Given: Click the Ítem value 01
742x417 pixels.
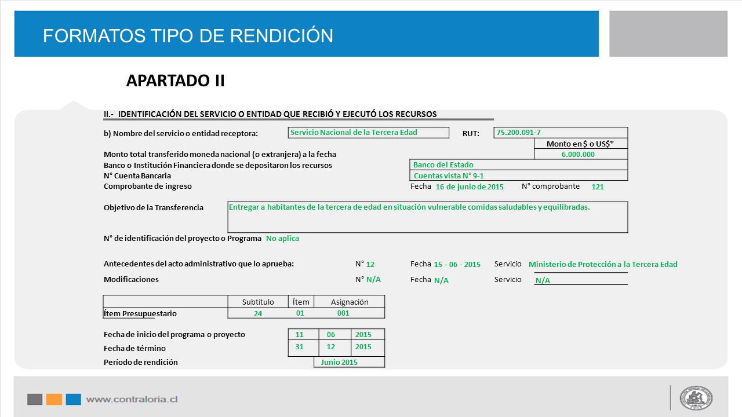Looking at the screenshot, I should click(300, 313).
